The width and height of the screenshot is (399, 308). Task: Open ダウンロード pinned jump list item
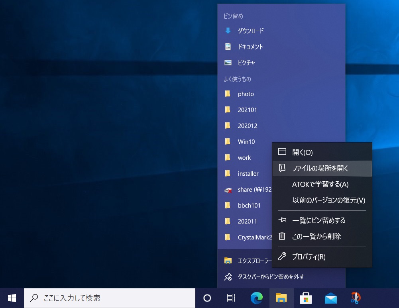(281, 31)
